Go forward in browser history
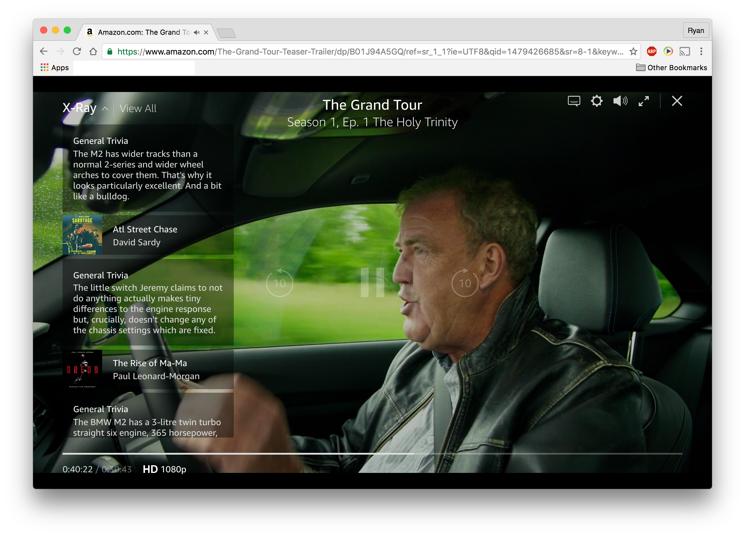745x536 pixels. click(x=60, y=52)
